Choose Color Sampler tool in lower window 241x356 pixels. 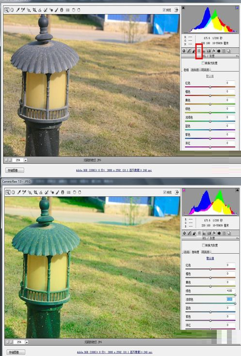point(24,192)
